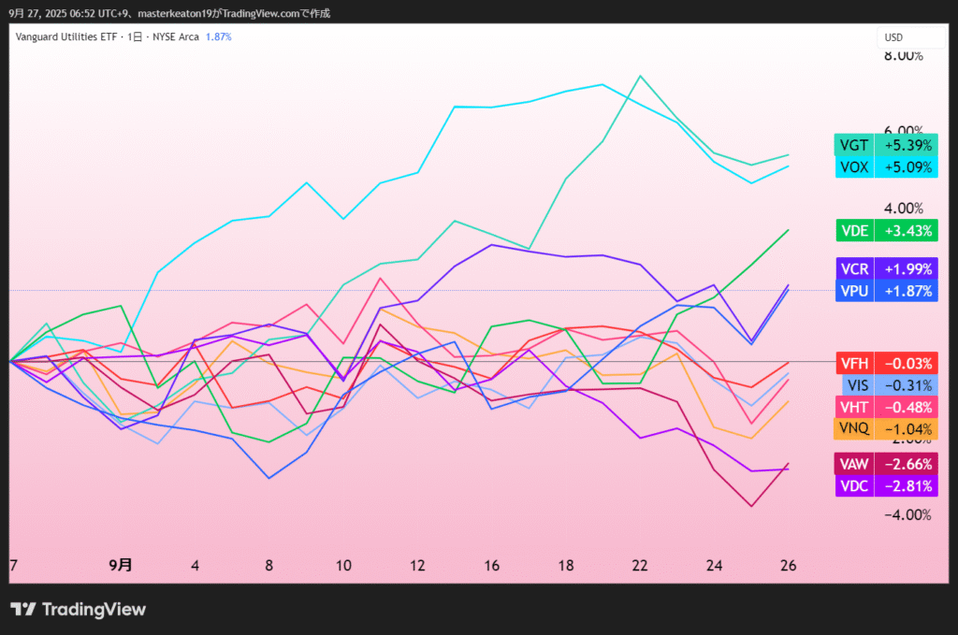
Task: Select the blue VPU +1.87% label
Action: (x=885, y=291)
